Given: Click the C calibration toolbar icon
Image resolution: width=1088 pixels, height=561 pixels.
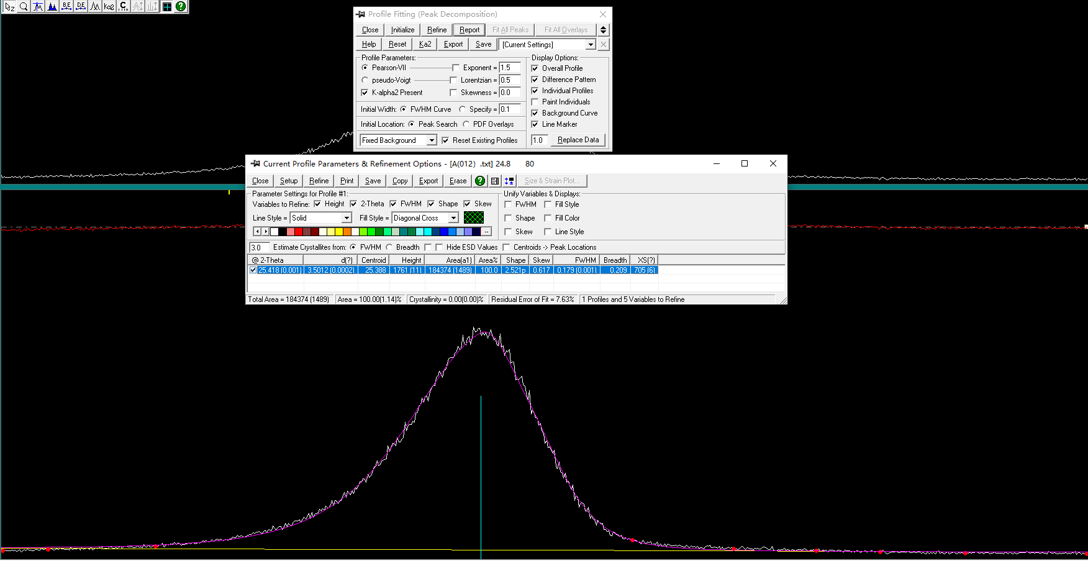Looking at the screenshot, I should coord(124,6).
